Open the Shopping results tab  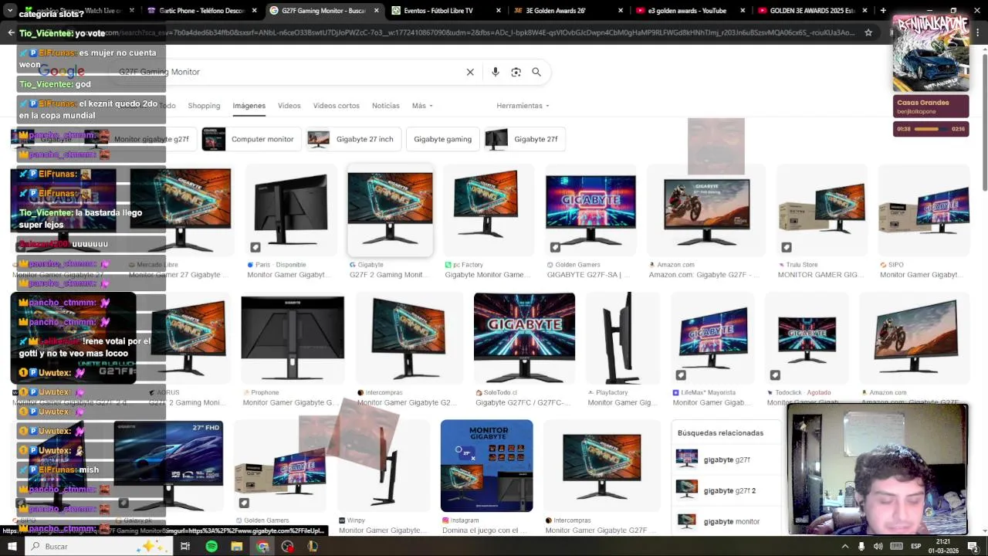tap(204, 106)
